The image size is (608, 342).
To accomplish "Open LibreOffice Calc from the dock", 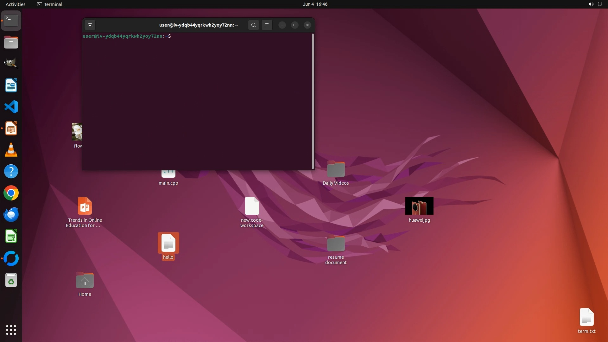I will coord(11,236).
